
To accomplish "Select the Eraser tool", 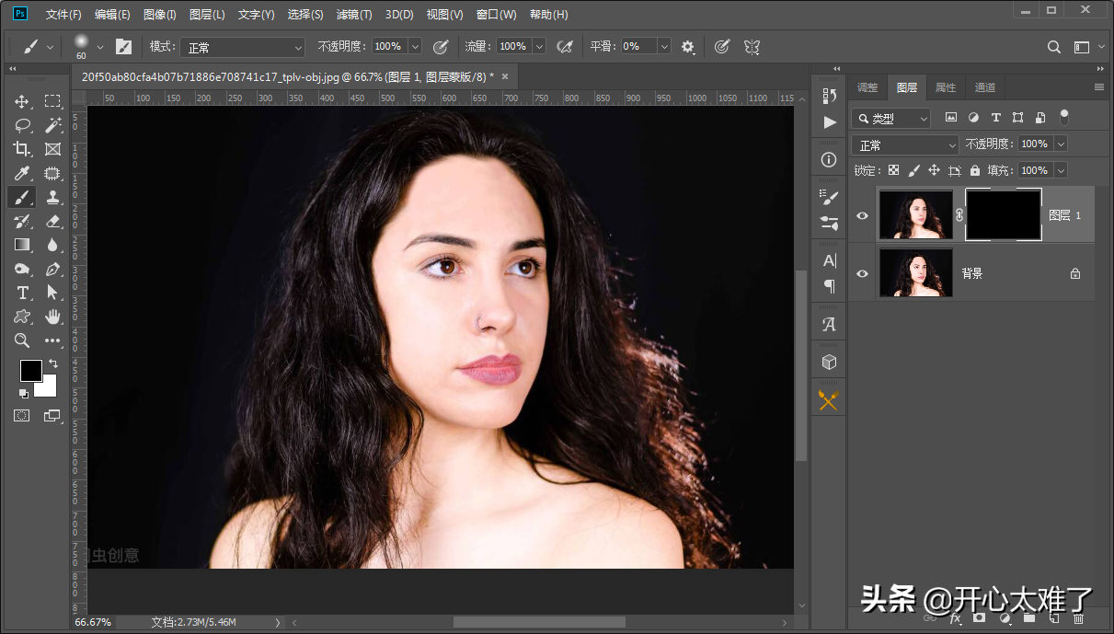I will coord(52,221).
